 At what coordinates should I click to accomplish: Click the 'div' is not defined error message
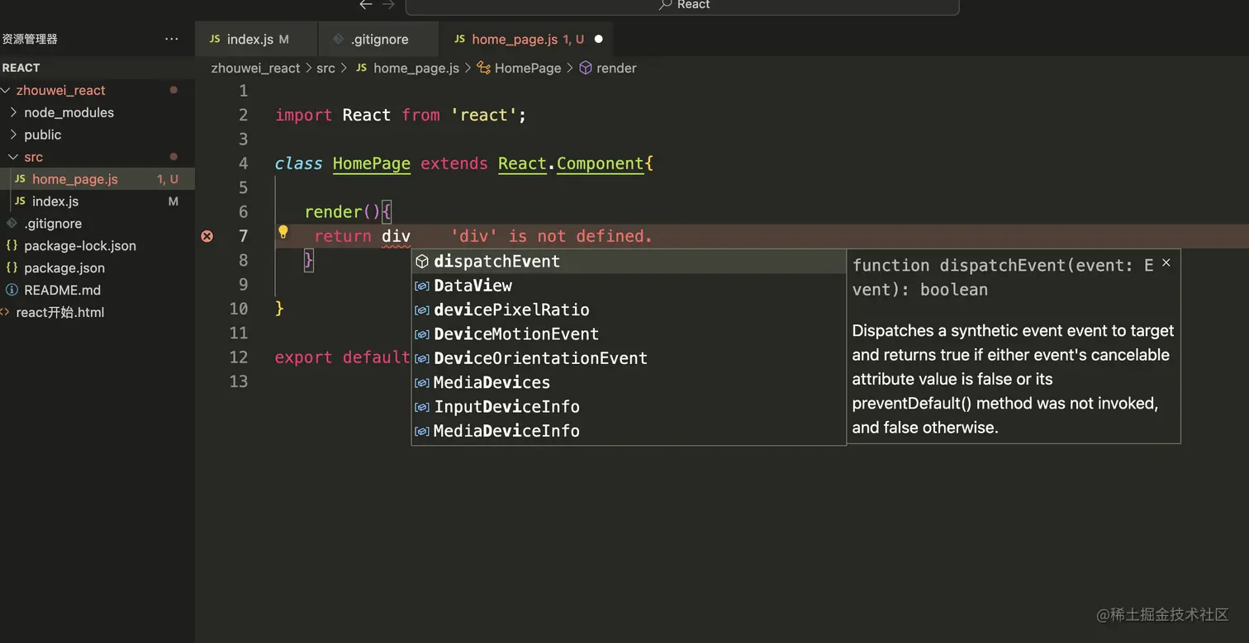[552, 236]
